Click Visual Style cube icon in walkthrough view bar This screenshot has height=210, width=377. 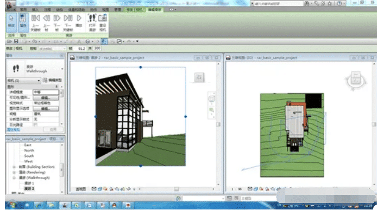point(100,189)
